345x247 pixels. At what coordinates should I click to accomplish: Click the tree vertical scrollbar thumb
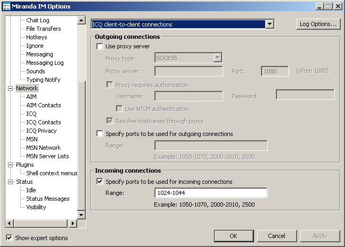pyautogui.click(x=81, y=146)
